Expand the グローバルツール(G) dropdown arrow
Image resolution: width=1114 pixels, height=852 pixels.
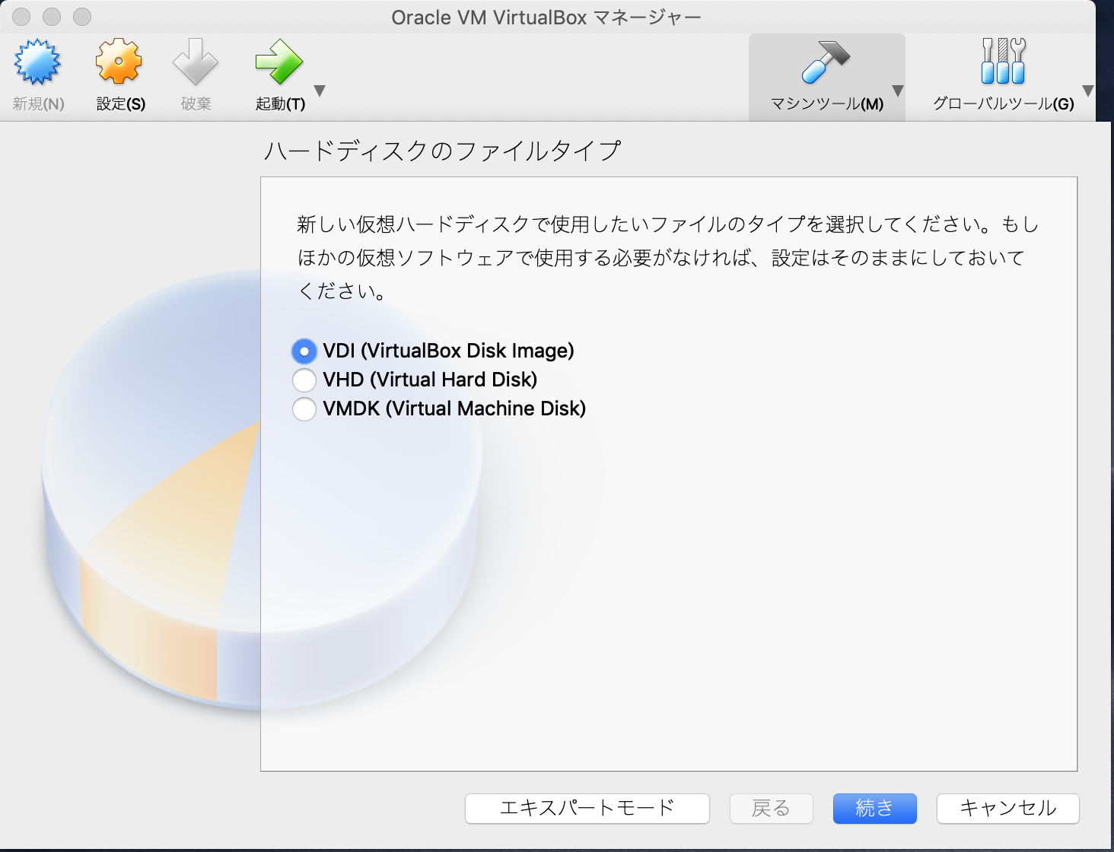click(1088, 91)
